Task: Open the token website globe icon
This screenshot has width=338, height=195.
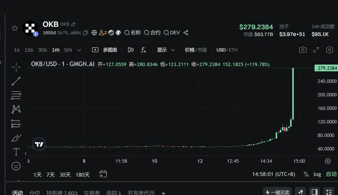Action: pos(94,33)
